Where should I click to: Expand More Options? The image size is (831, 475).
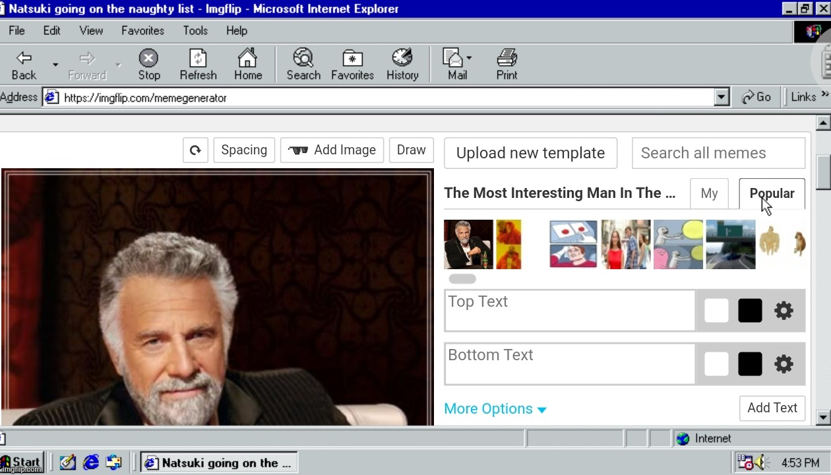pyautogui.click(x=495, y=409)
